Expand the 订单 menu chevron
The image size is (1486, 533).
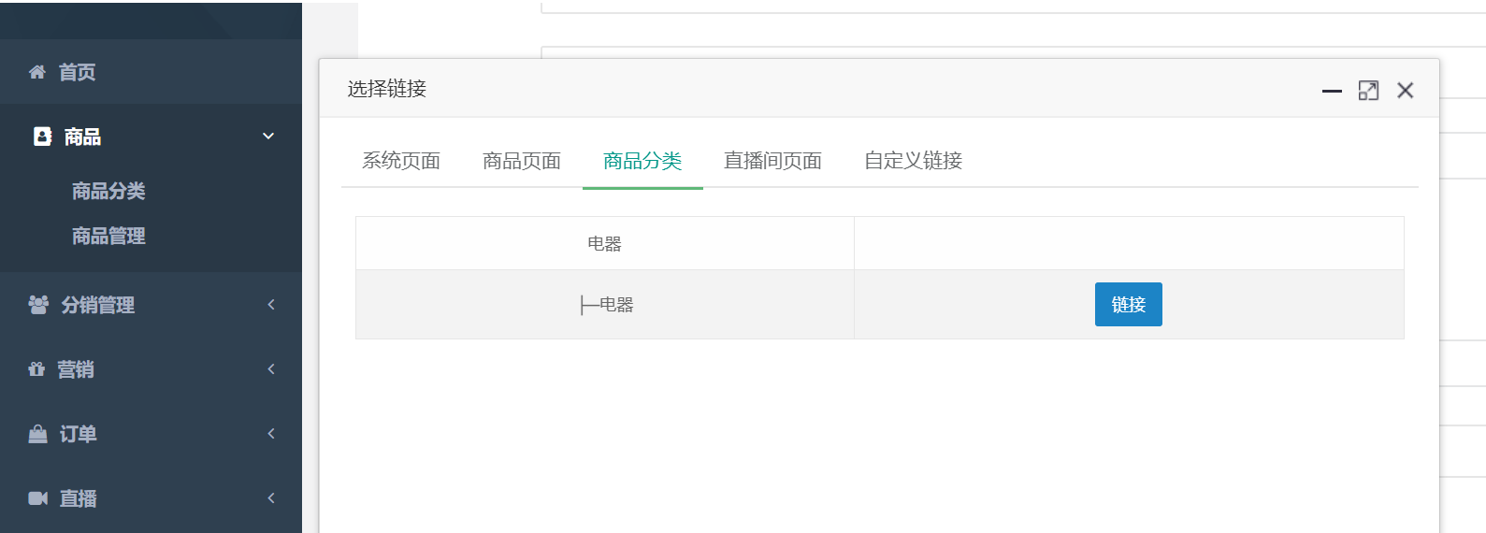[271, 434]
